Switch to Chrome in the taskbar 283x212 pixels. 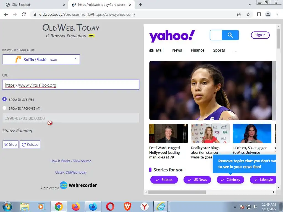point(59,206)
